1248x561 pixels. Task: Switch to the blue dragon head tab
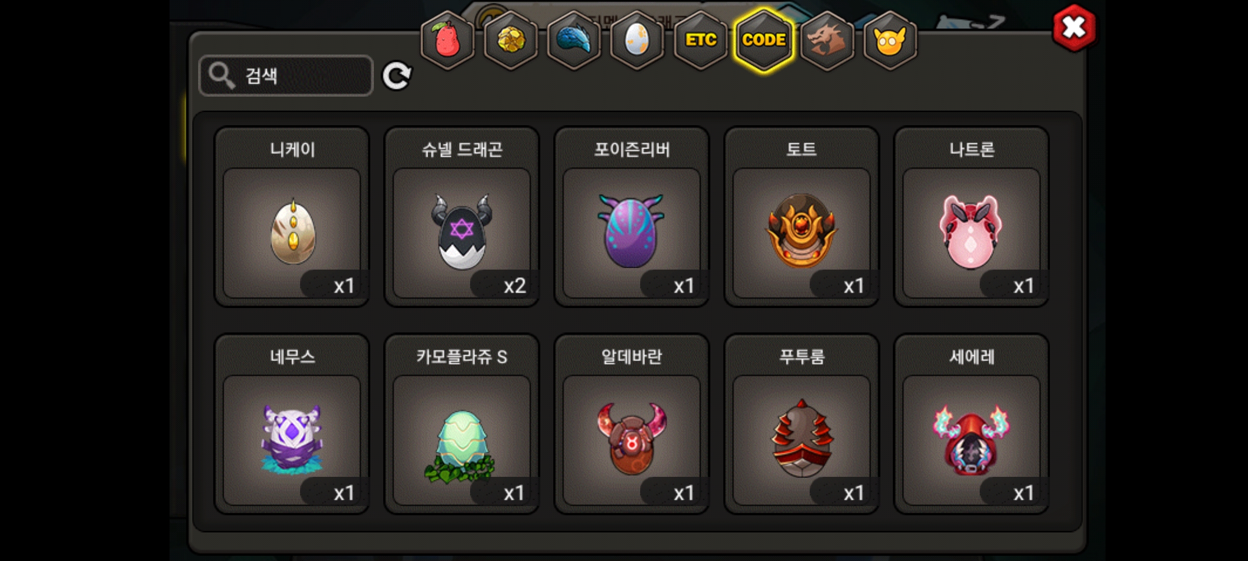pos(574,40)
